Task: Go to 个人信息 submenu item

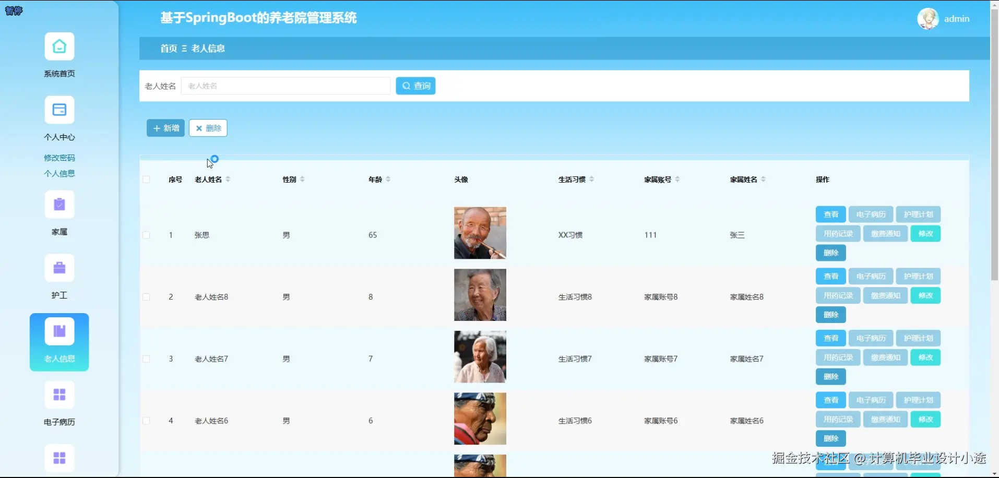Action: point(59,173)
